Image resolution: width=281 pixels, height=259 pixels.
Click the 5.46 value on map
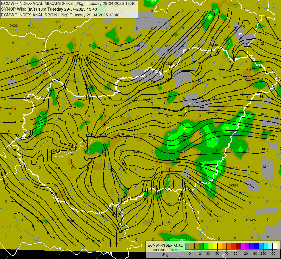pos(59,80)
